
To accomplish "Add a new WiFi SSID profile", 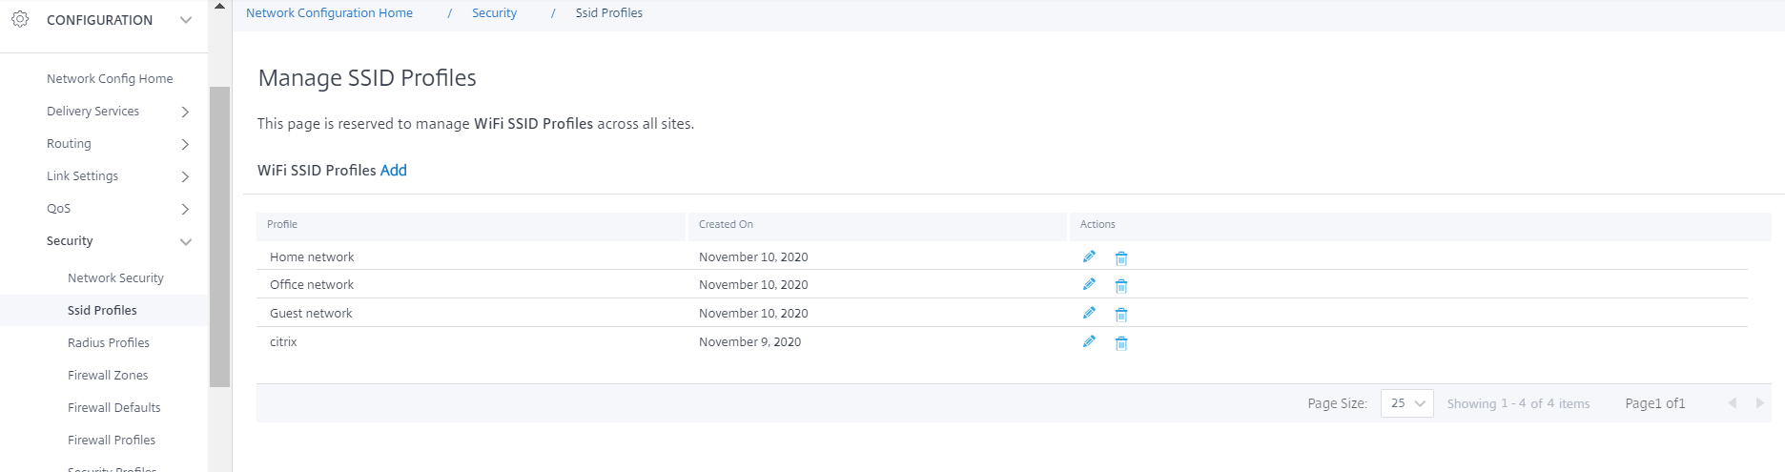I will tap(394, 171).
